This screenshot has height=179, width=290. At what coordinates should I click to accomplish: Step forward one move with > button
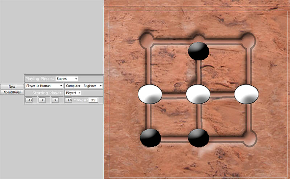click(55, 100)
